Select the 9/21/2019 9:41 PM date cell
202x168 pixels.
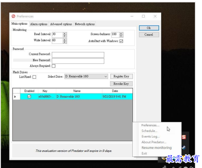point(117,97)
